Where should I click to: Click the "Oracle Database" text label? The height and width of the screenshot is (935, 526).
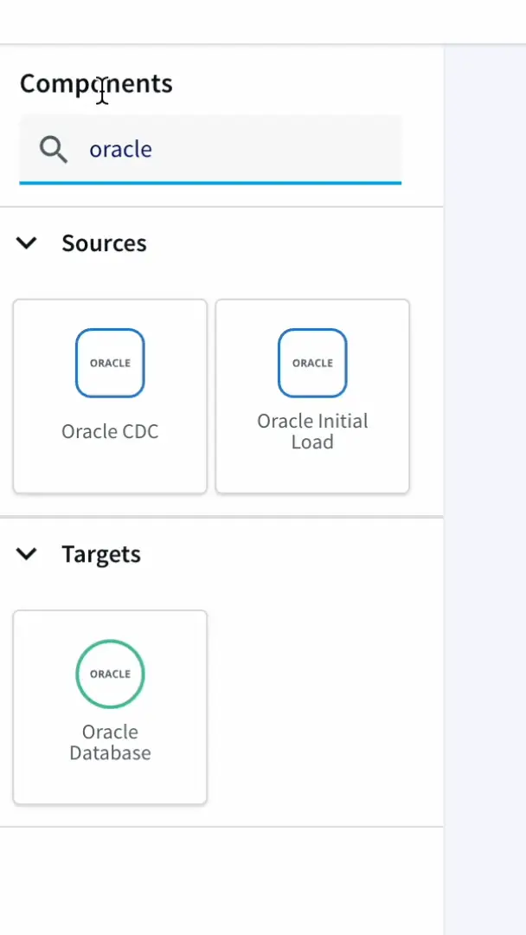coord(110,742)
